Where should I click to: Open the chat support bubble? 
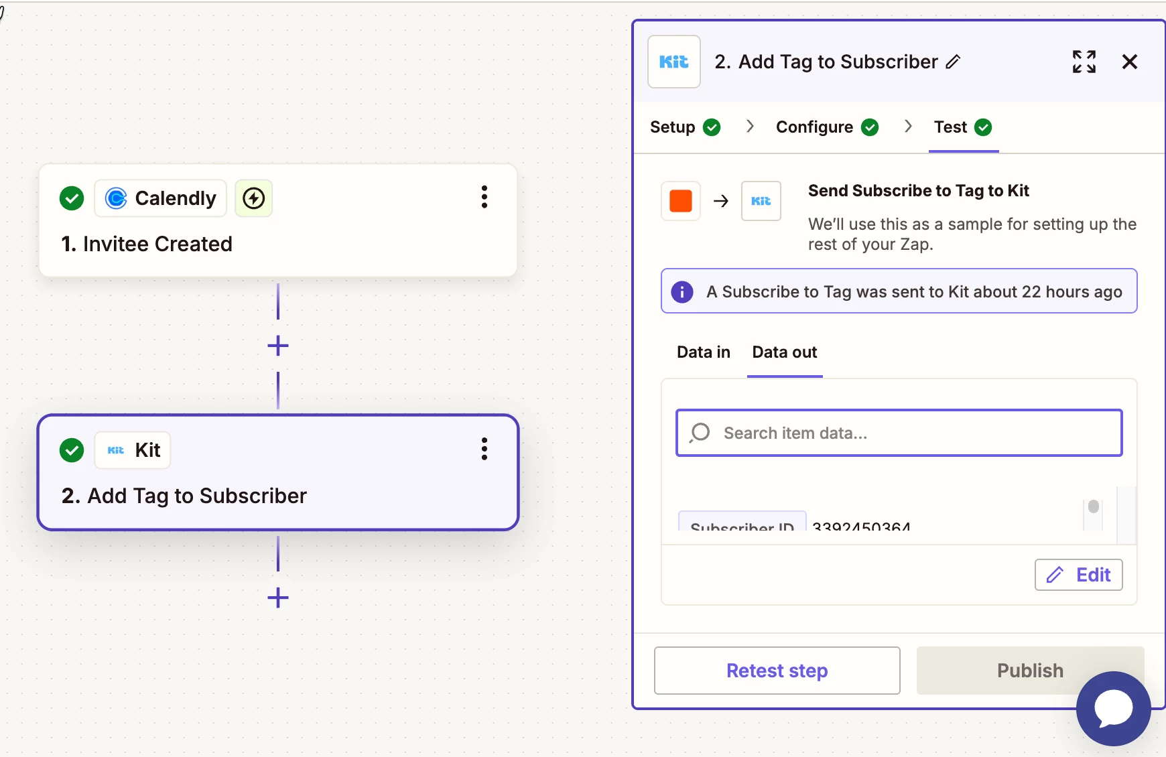(x=1114, y=709)
